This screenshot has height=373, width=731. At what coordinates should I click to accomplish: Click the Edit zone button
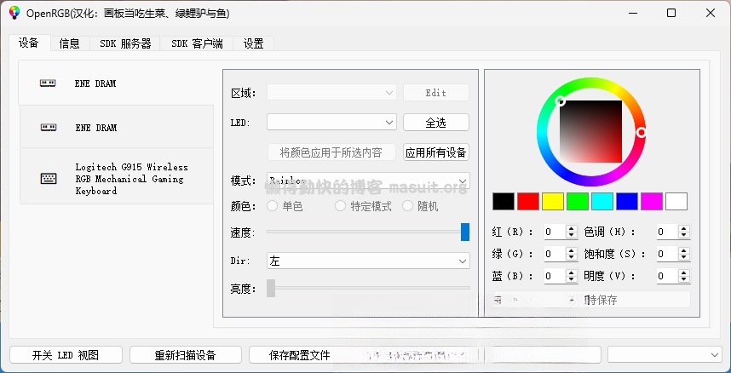[436, 92]
